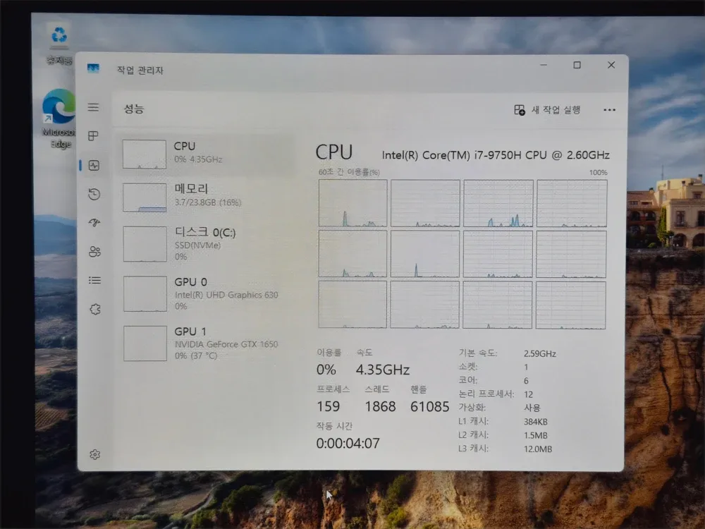Click the 새 작업 실행 button
This screenshot has height=529, width=705.
547,110
